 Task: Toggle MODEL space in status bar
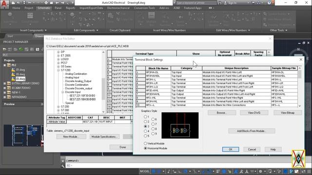click(x=145, y=171)
